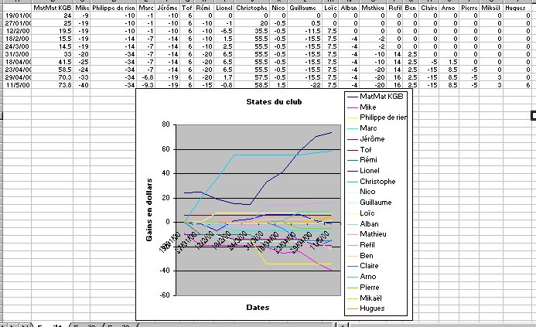The image size is (536, 327).
Task: Select the 'Loïc' legend entry
Action: point(361,213)
